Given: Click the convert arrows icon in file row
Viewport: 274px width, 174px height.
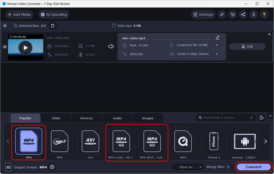Looking at the screenshot, I should click(111, 47).
